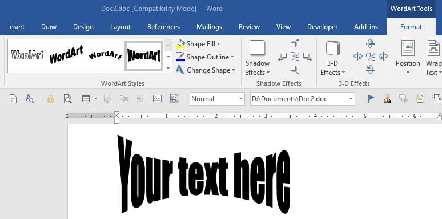Viewport: 442px width, 219px height.
Task: Select the slanted-up WordArt style thumbnail
Action: 66,55
